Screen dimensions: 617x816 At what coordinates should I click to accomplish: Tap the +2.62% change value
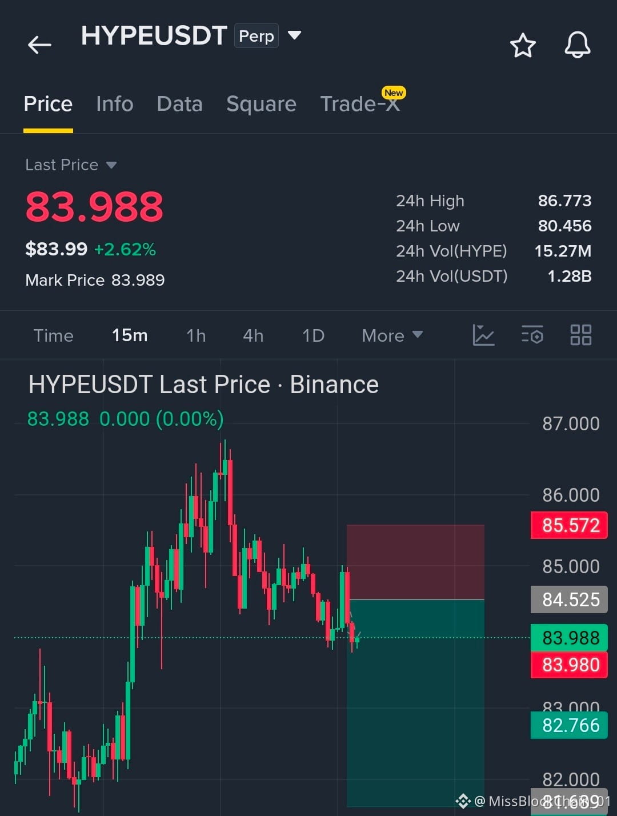[x=125, y=250]
